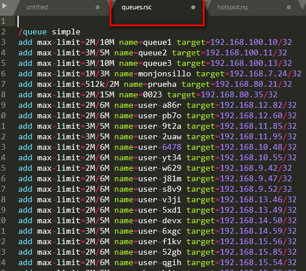Click target 192.168.11.95/32
Screen dimensions: 306x271
point(258,137)
